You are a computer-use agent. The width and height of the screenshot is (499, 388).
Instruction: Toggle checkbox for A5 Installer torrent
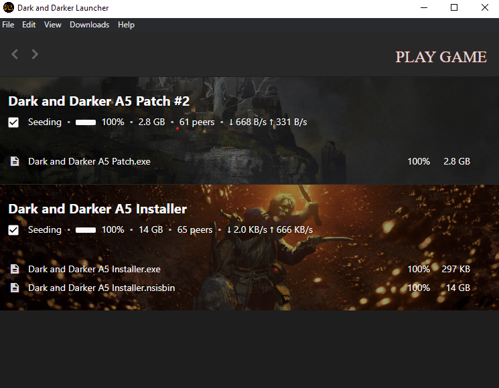click(x=13, y=230)
